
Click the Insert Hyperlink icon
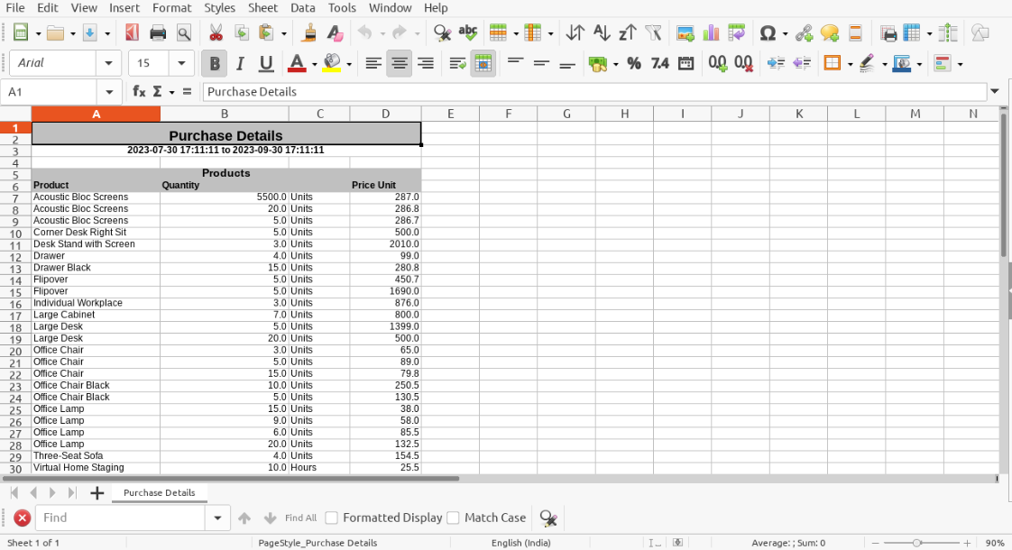pos(804,32)
